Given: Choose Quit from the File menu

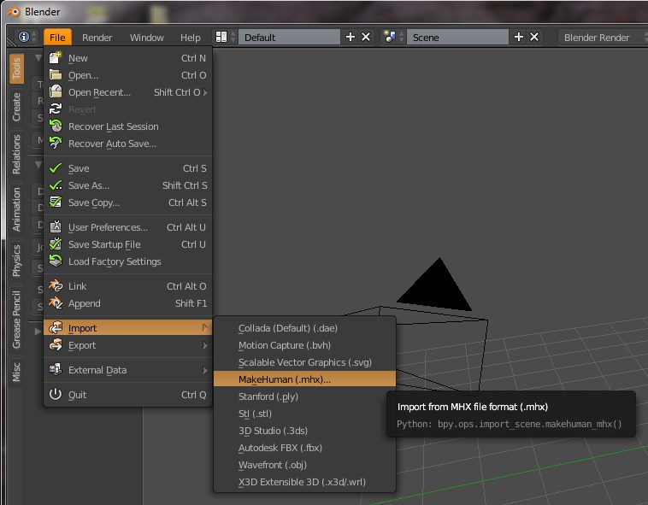Looking at the screenshot, I should (77, 395).
